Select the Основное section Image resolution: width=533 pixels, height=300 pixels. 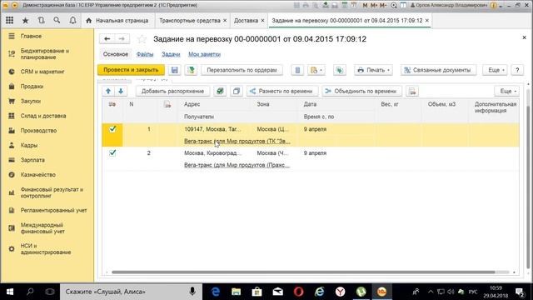pyautogui.click(x=116, y=54)
